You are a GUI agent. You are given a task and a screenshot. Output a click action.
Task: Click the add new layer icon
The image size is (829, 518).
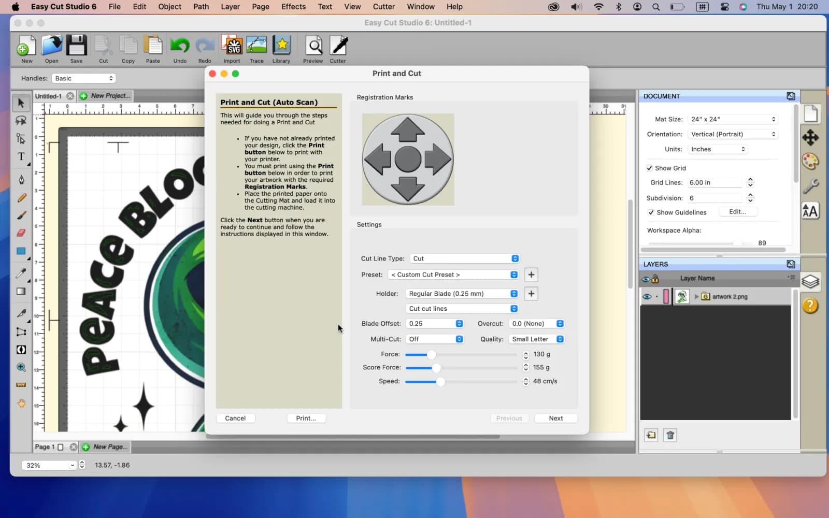[x=651, y=435]
